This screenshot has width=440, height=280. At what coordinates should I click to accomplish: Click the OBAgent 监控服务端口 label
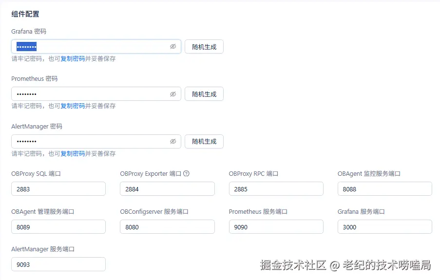point(369,174)
